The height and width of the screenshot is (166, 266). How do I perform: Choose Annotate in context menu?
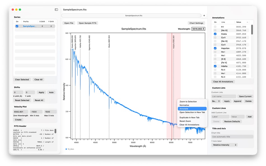[x=192, y=109]
